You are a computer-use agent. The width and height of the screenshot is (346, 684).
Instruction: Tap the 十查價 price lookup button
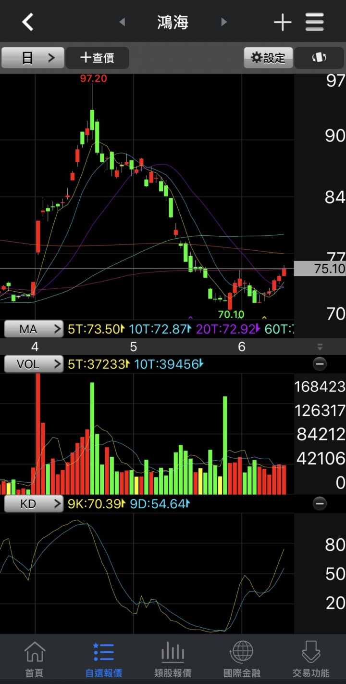click(x=97, y=58)
